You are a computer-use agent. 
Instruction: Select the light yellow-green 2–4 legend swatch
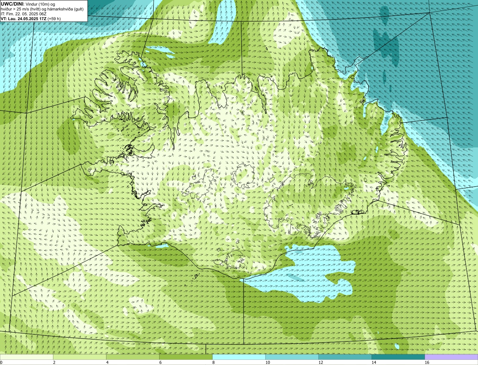80,357
